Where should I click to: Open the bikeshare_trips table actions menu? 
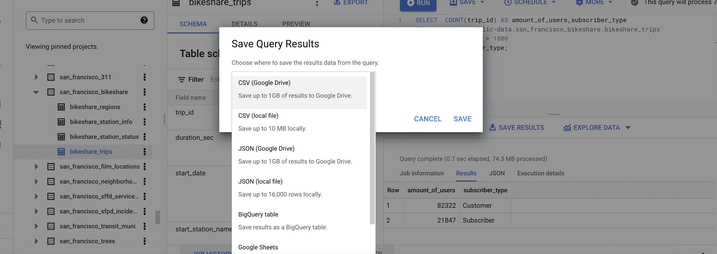pos(144,152)
